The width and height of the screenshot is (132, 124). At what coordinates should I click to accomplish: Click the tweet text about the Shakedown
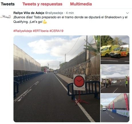click(x=70, y=19)
